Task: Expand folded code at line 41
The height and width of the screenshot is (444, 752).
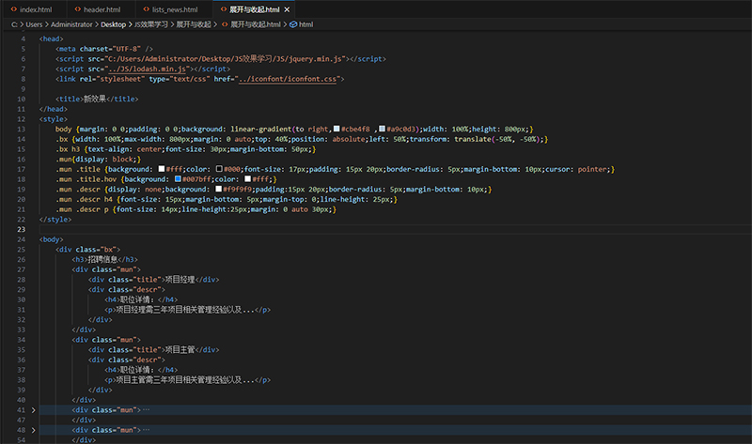Action: click(x=33, y=410)
